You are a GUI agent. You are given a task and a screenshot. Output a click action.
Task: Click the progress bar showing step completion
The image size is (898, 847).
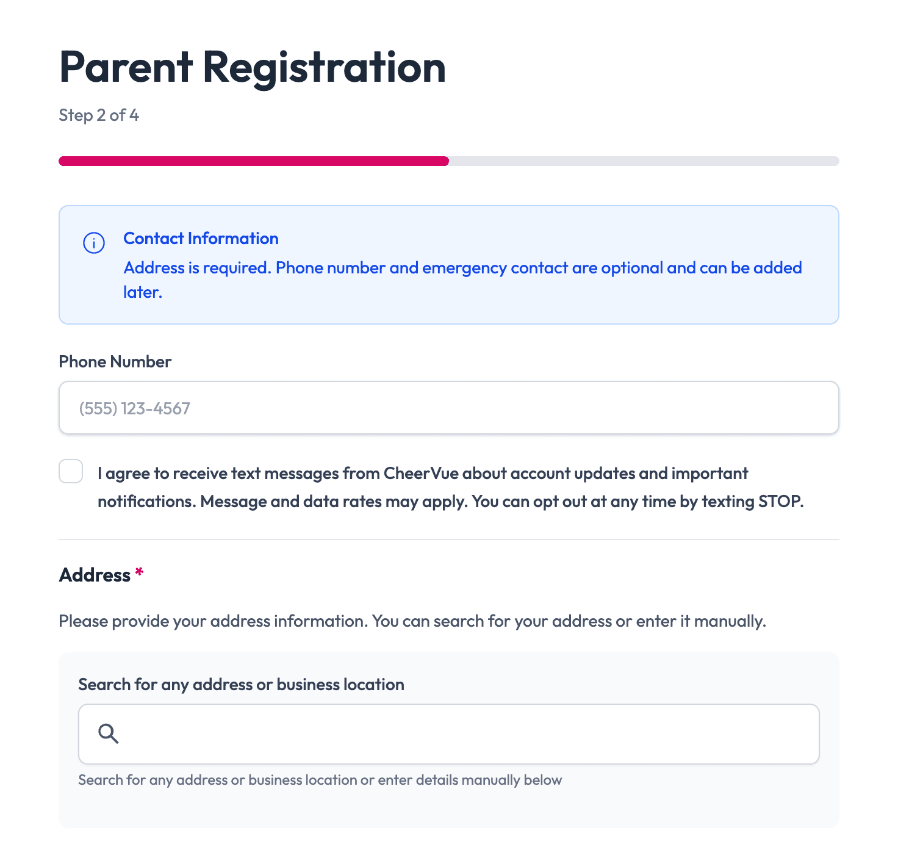tap(448, 160)
